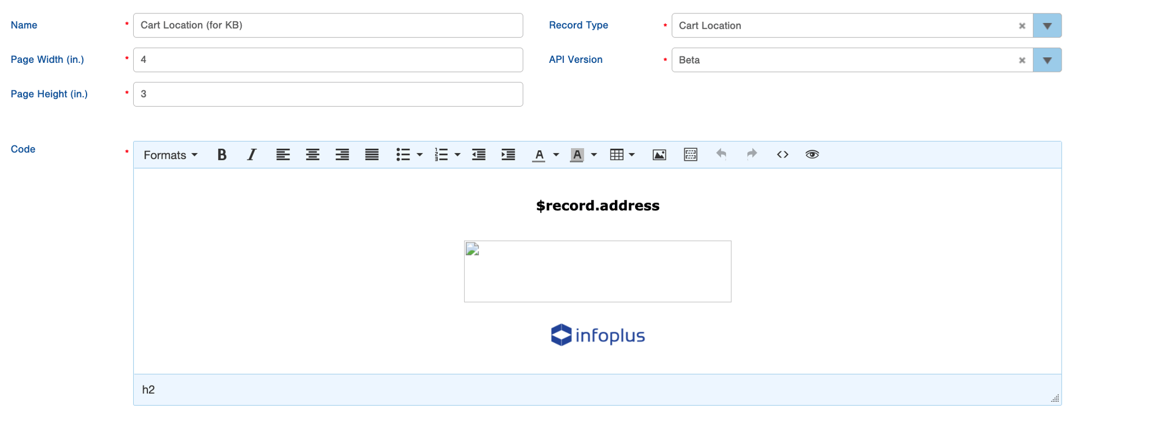This screenshot has width=1160, height=422.
Task: Clear the Cart Location record type
Action: coord(1022,26)
